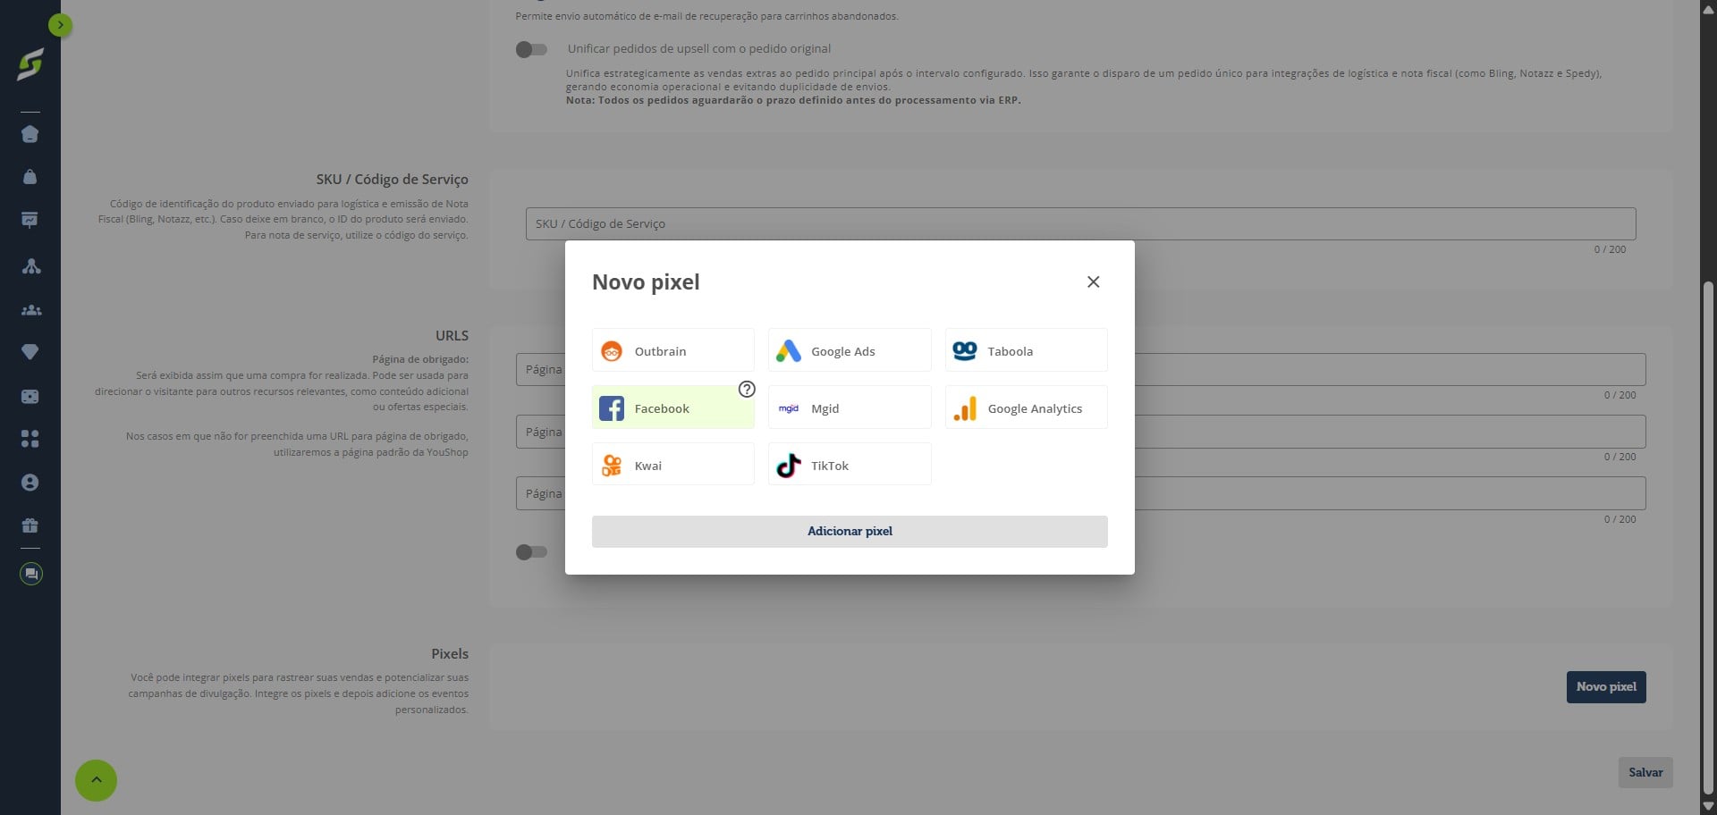Viewport: 1717px width, 815px height.
Task: Open the gift box icon in sidebar
Action: click(30, 525)
